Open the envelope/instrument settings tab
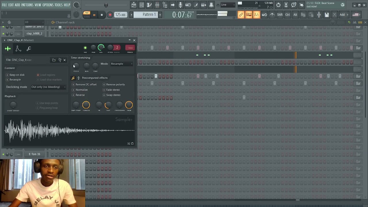 point(18,49)
